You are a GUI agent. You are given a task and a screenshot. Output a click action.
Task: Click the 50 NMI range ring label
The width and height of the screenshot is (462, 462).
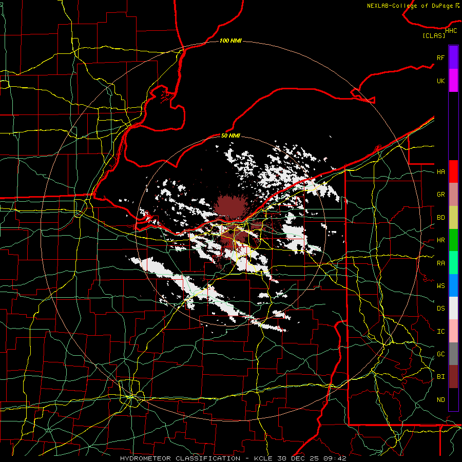pyautogui.click(x=230, y=136)
